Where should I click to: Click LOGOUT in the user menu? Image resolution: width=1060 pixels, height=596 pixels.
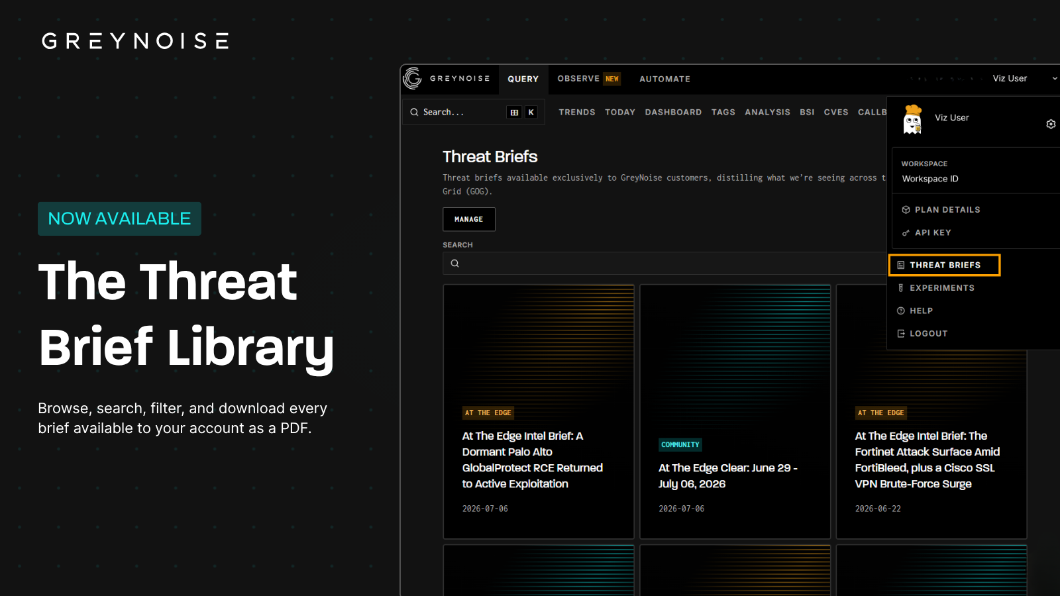[x=922, y=334]
